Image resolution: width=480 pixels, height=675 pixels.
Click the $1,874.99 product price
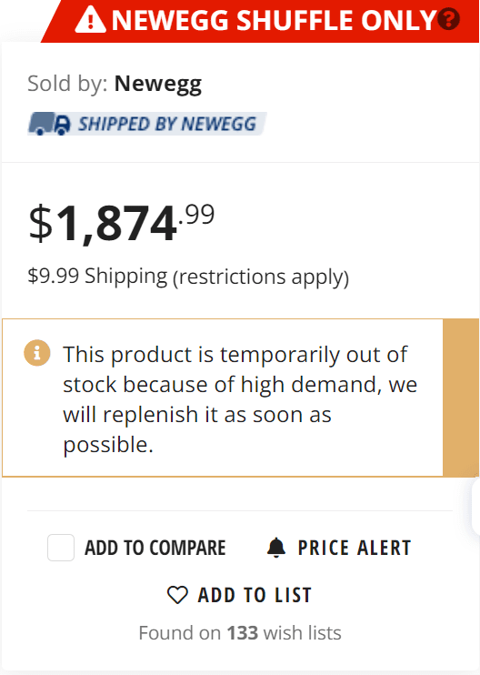pos(121,223)
